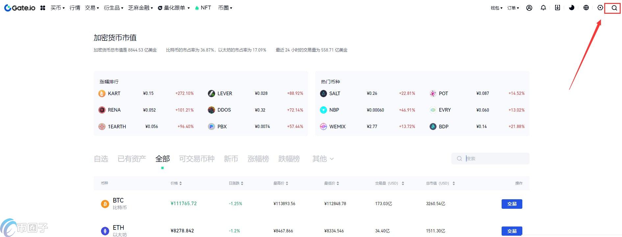Image resolution: width=622 pixels, height=237 pixels.
Task: Click the BDP coin icon
Action: click(433, 126)
